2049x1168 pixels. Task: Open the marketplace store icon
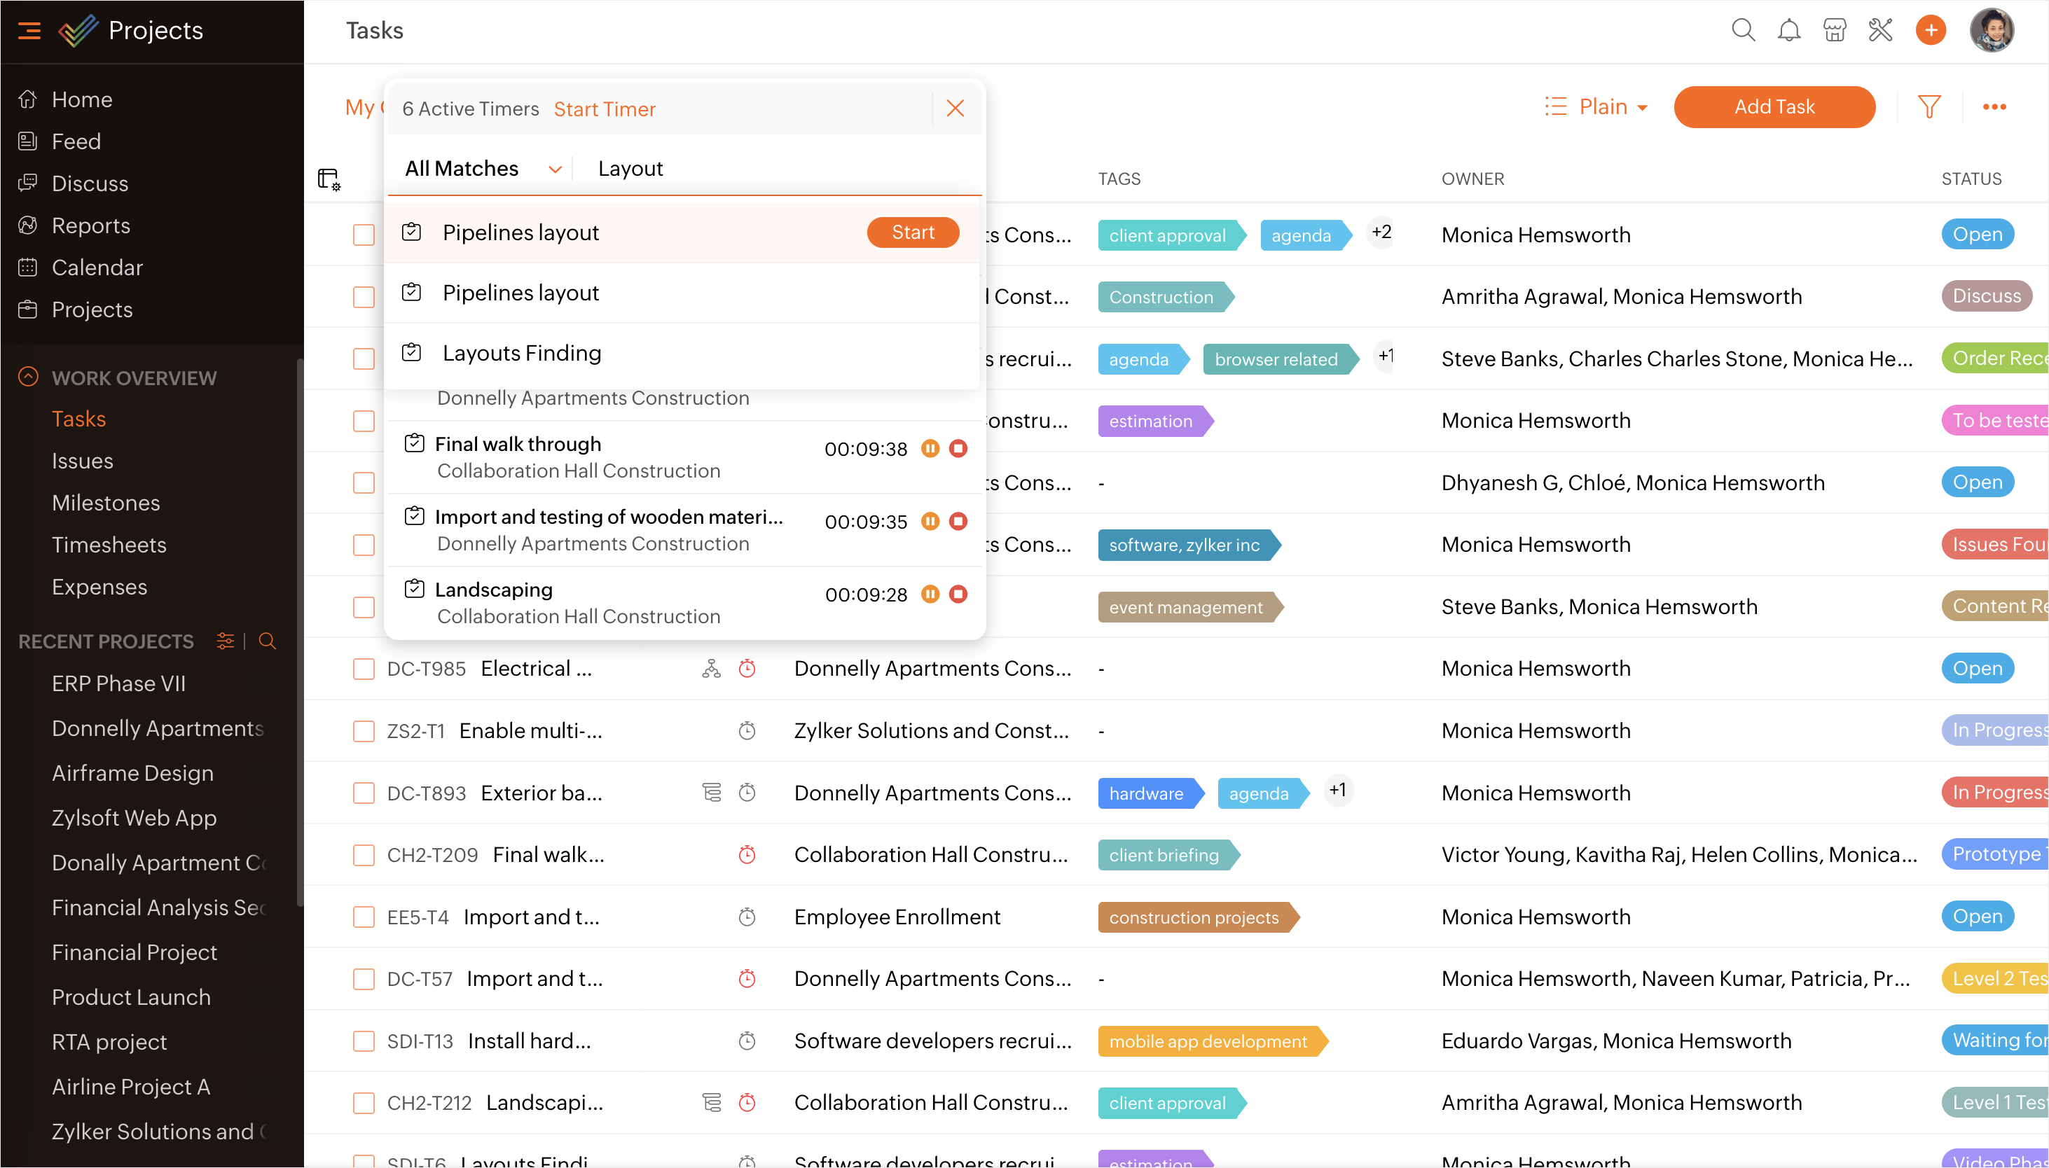click(x=1834, y=31)
